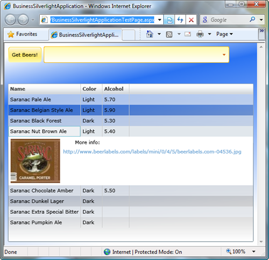
Task: Select the BusinessSilverlightAppli... tab
Action: click(x=86, y=34)
